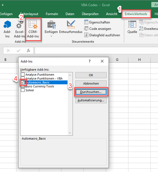158x172 pixels.
Task: Open Eigenschaften in Steuerelemente group
Action: point(97,22)
